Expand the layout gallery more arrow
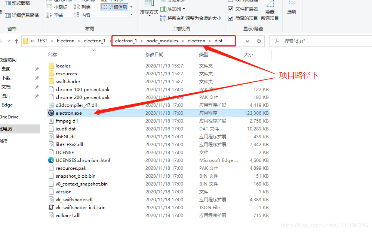Viewport: 372px width, 232px height. (x=132, y=14)
